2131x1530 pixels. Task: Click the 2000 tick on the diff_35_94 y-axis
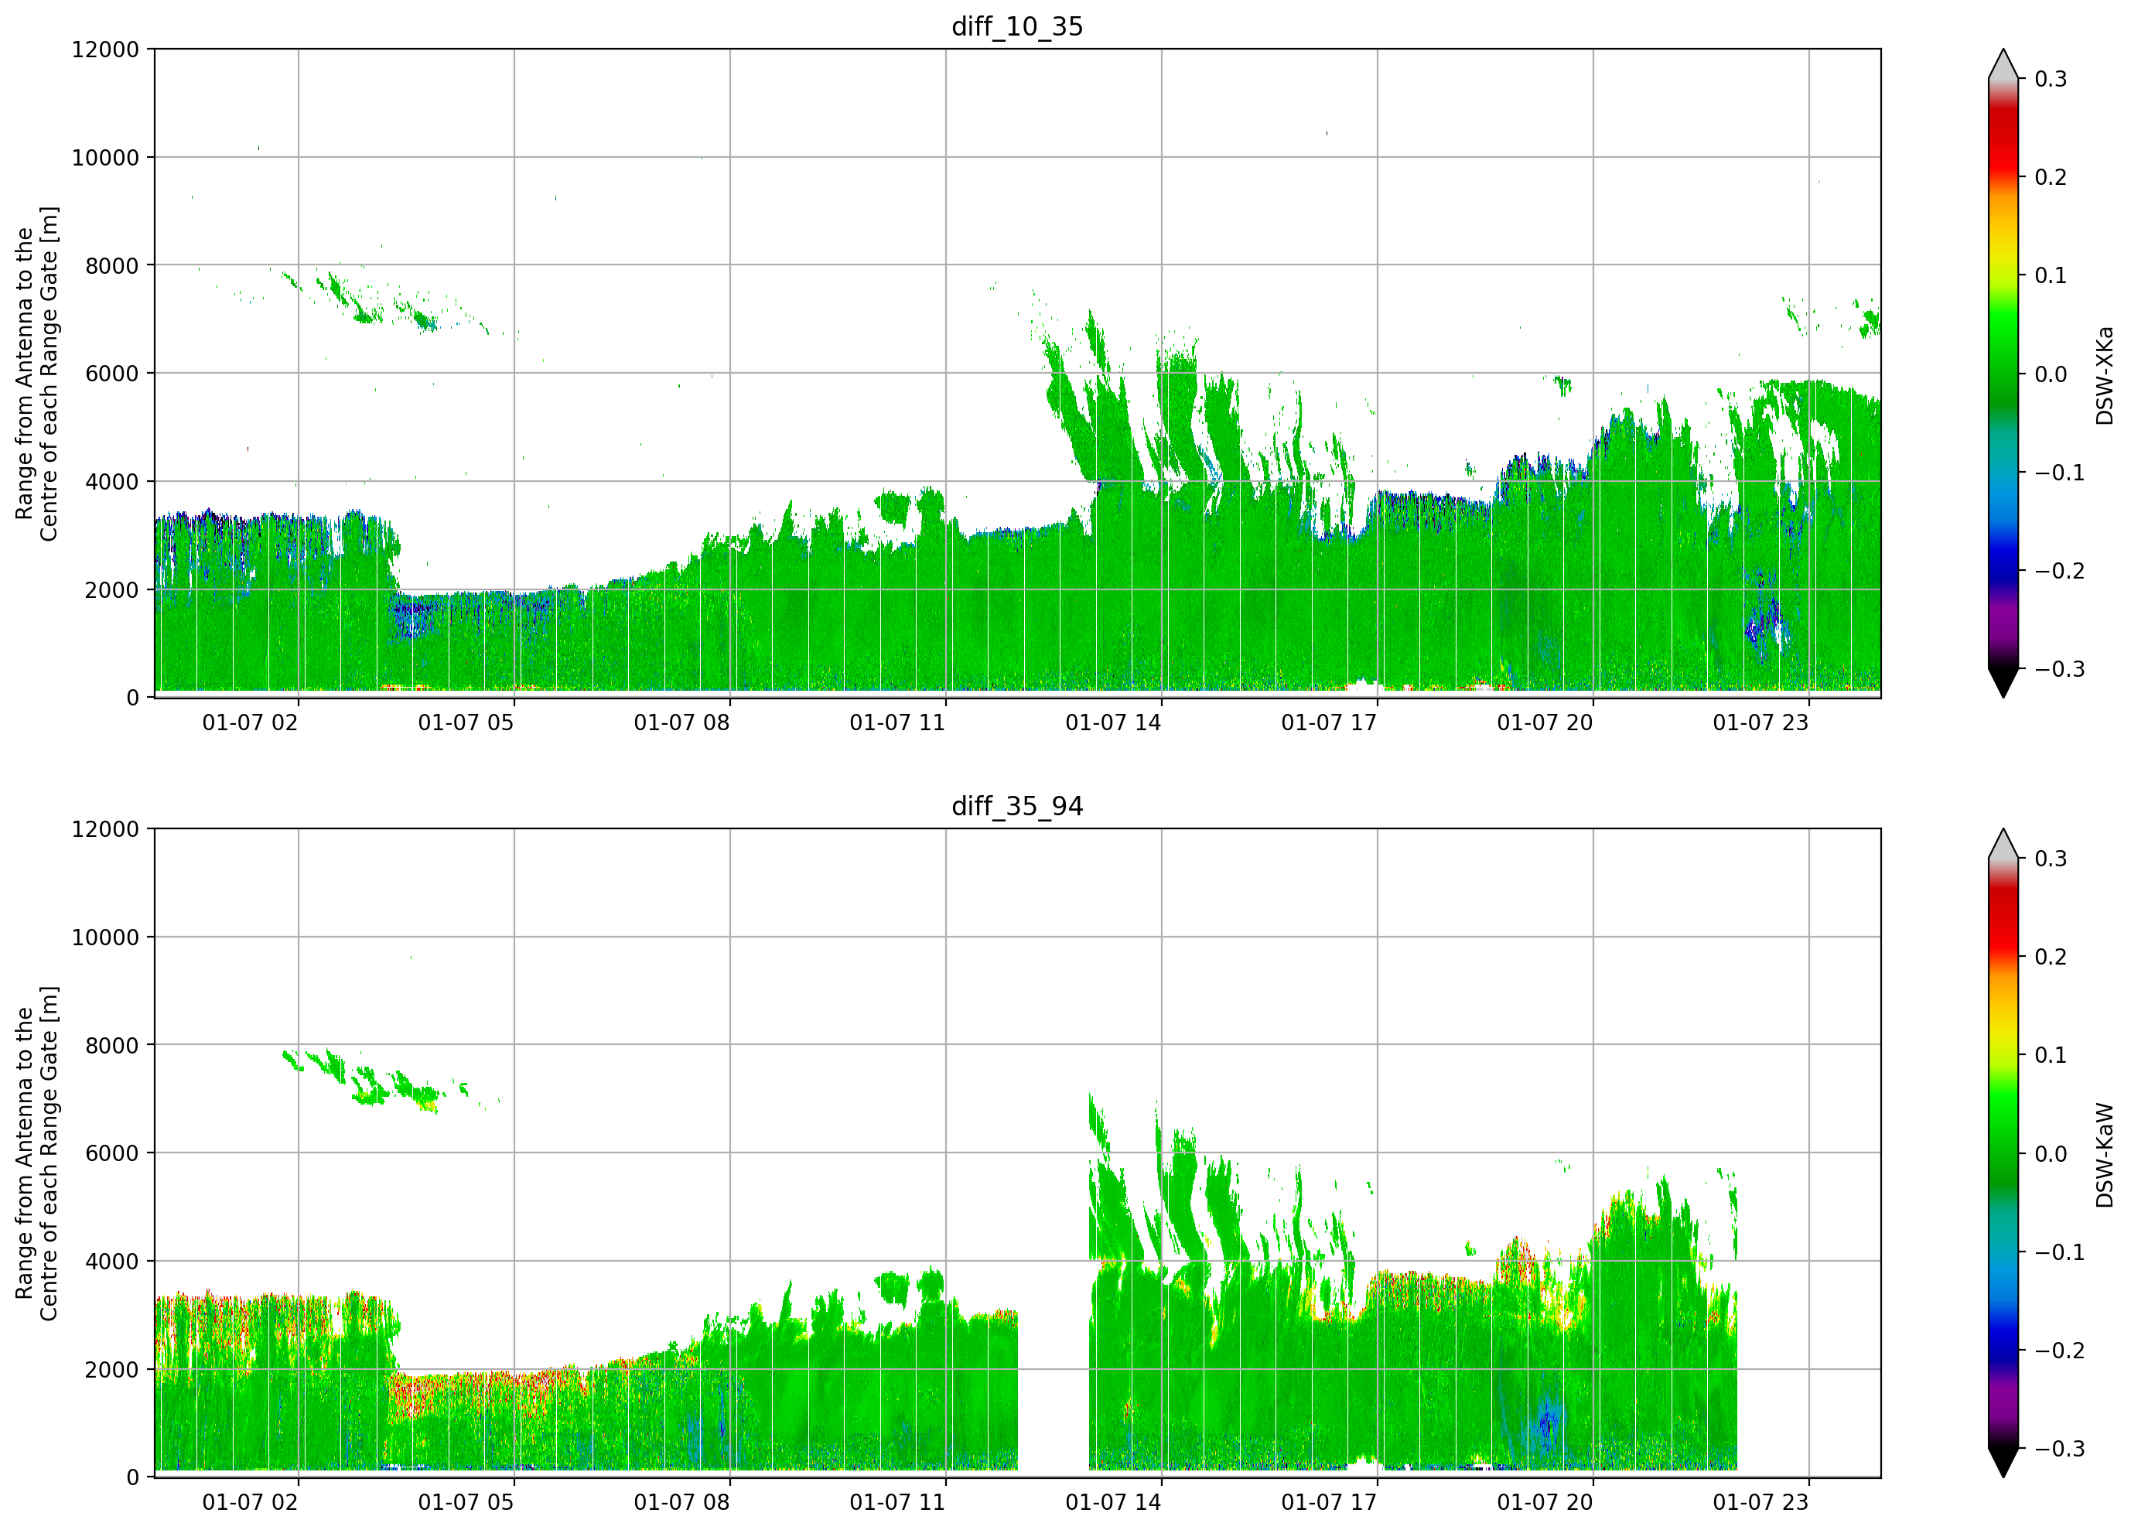(x=112, y=1369)
